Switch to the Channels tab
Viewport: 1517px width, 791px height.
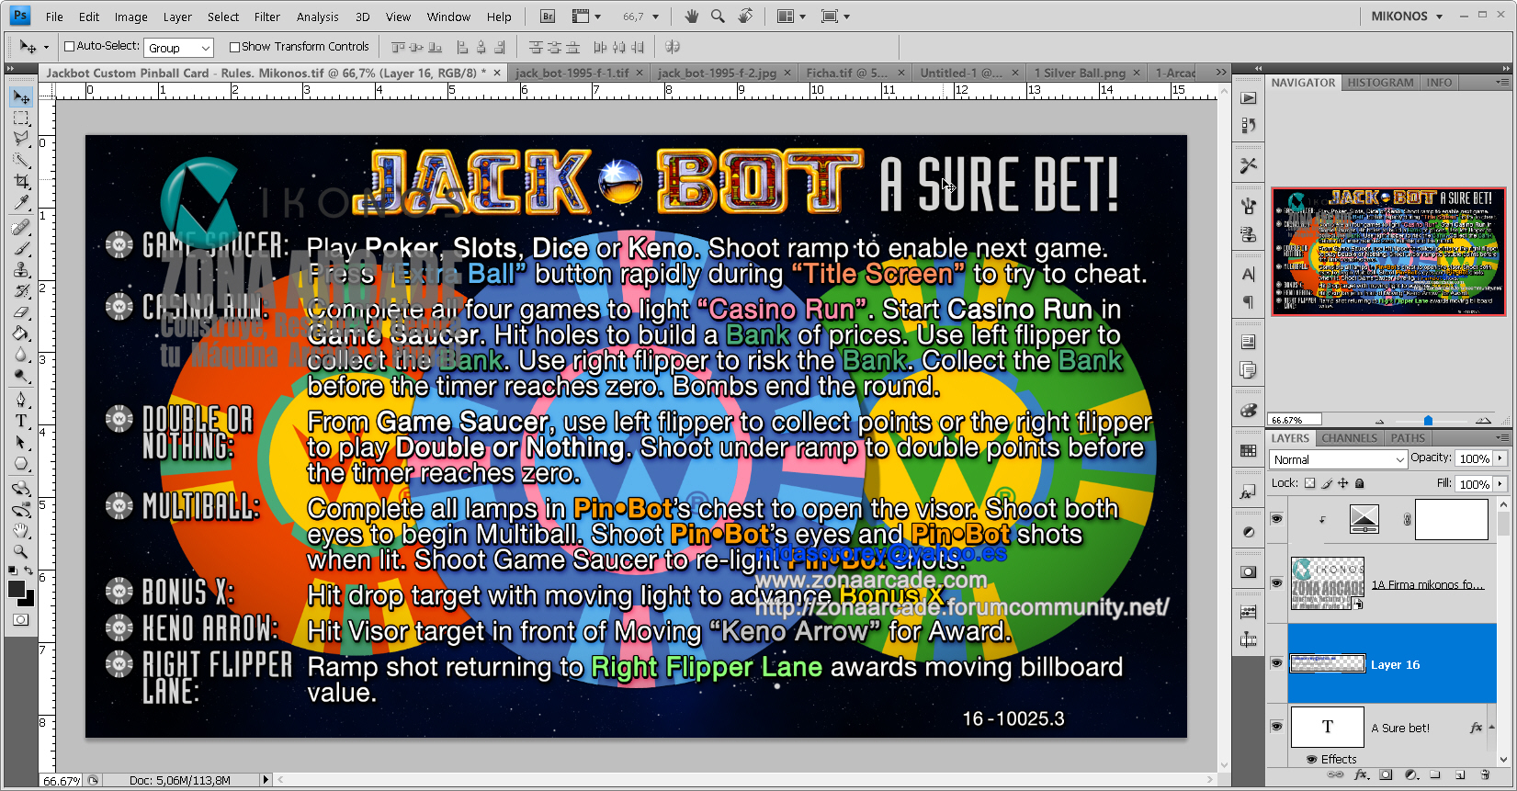tap(1349, 438)
